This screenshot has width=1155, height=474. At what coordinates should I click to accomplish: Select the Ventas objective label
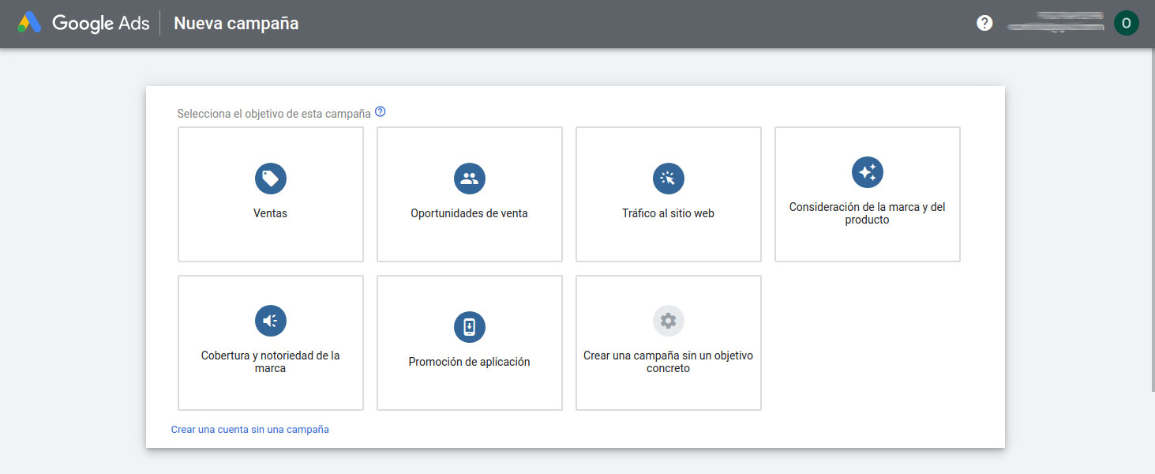pos(271,213)
